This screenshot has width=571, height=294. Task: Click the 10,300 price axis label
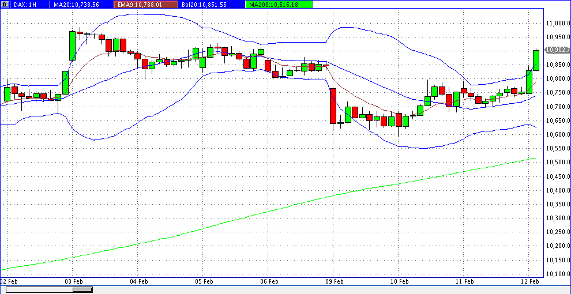click(x=557, y=218)
